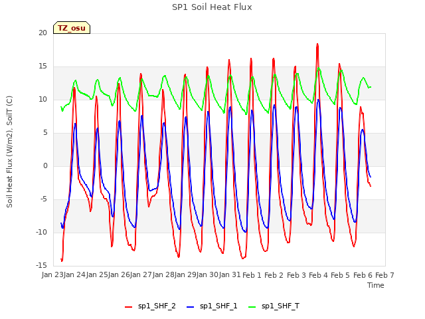The image size is (425, 319).
Task: Click the Feb 1 x-axis tick label
Action: [x=252, y=275]
